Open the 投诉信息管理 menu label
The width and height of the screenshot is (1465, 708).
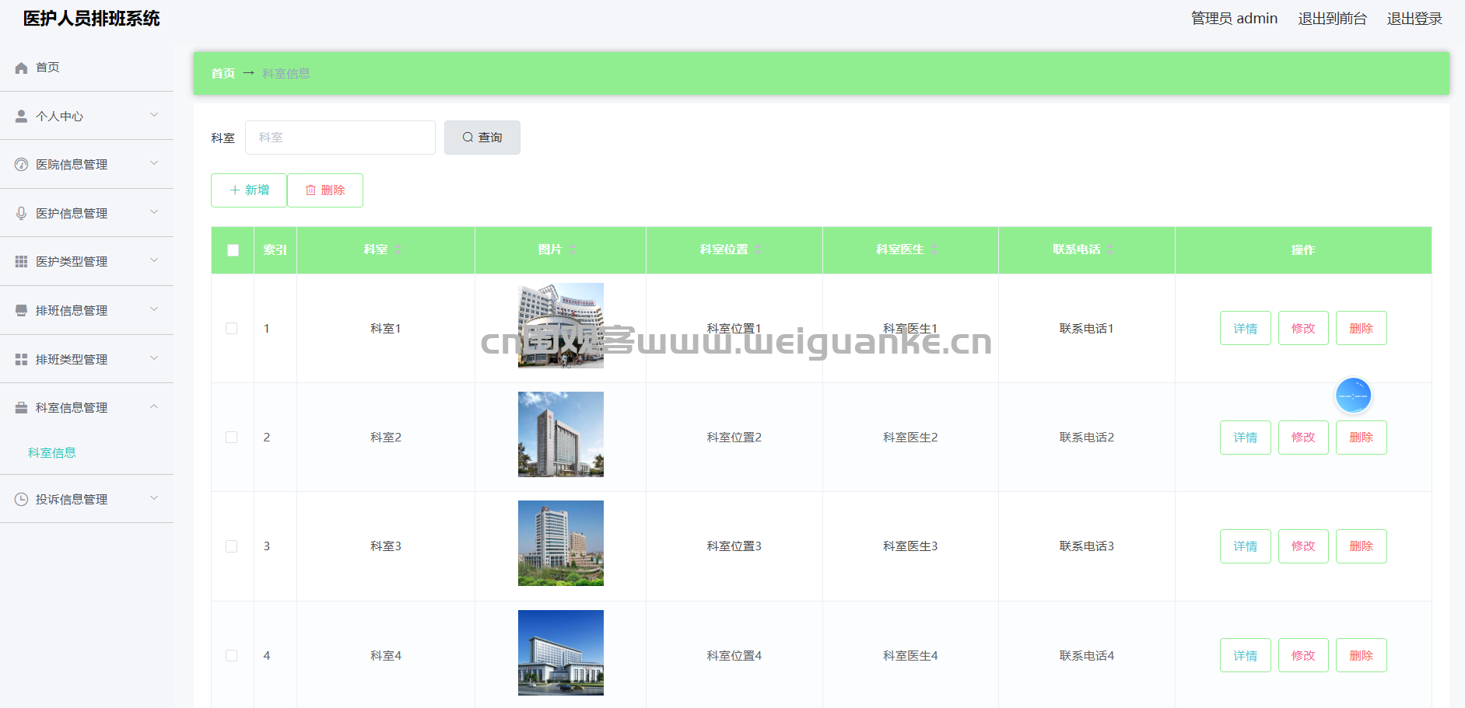coord(72,500)
